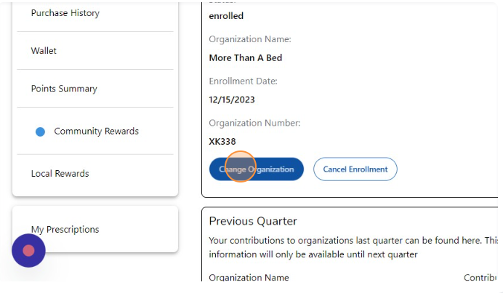This screenshot has width=503, height=293.
Task: Select Points Summary from the sidebar
Action: (x=64, y=89)
